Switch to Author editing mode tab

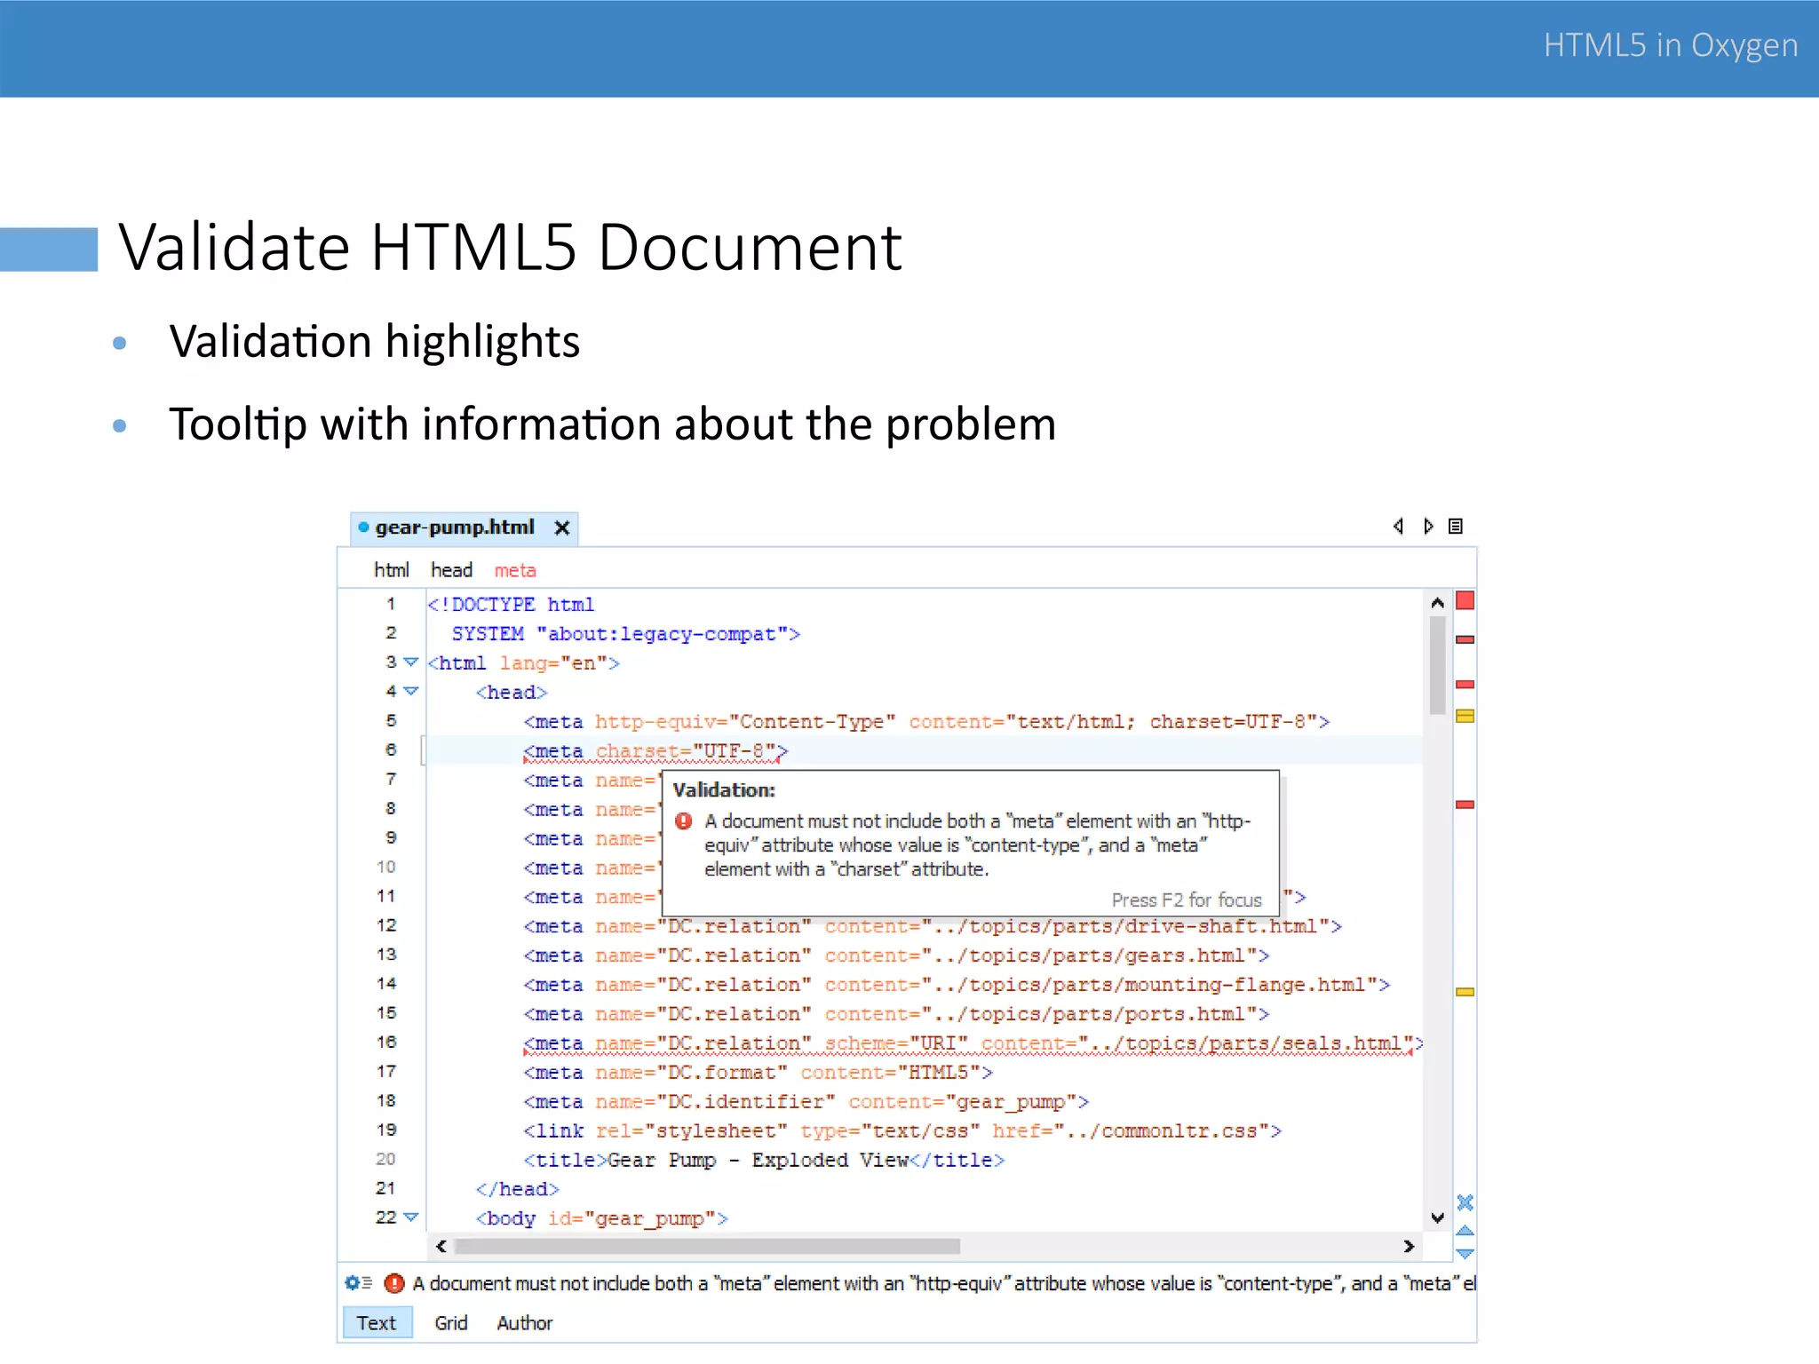525,1323
